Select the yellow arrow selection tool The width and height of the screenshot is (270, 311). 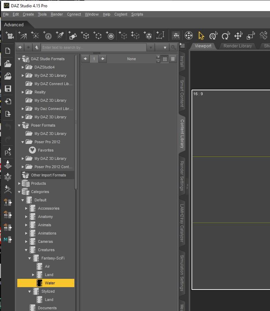(x=201, y=36)
